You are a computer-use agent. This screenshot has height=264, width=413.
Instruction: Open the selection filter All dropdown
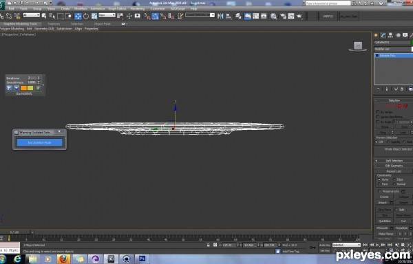coord(32,15)
